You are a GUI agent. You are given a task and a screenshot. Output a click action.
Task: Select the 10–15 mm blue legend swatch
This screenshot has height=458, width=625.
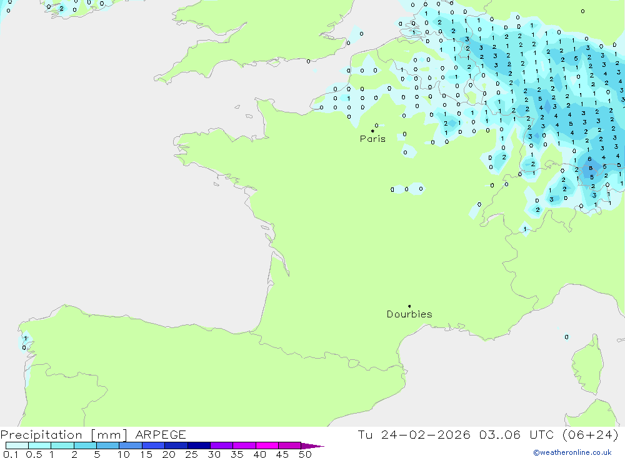pyautogui.click(x=131, y=446)
